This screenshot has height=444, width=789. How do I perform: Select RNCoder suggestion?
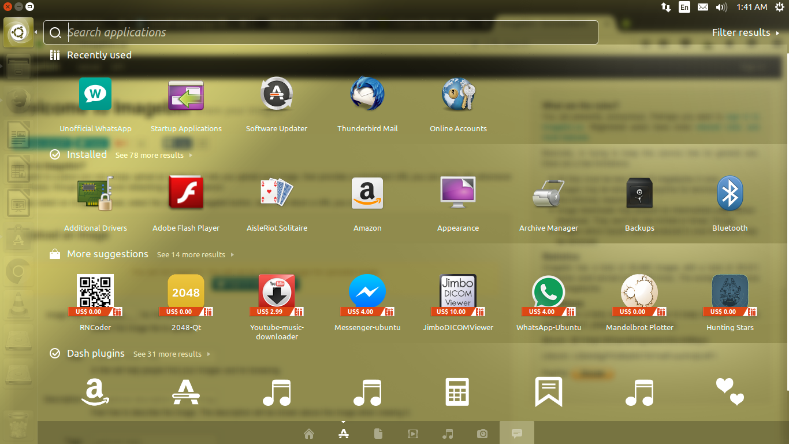(x=95, y=303)
